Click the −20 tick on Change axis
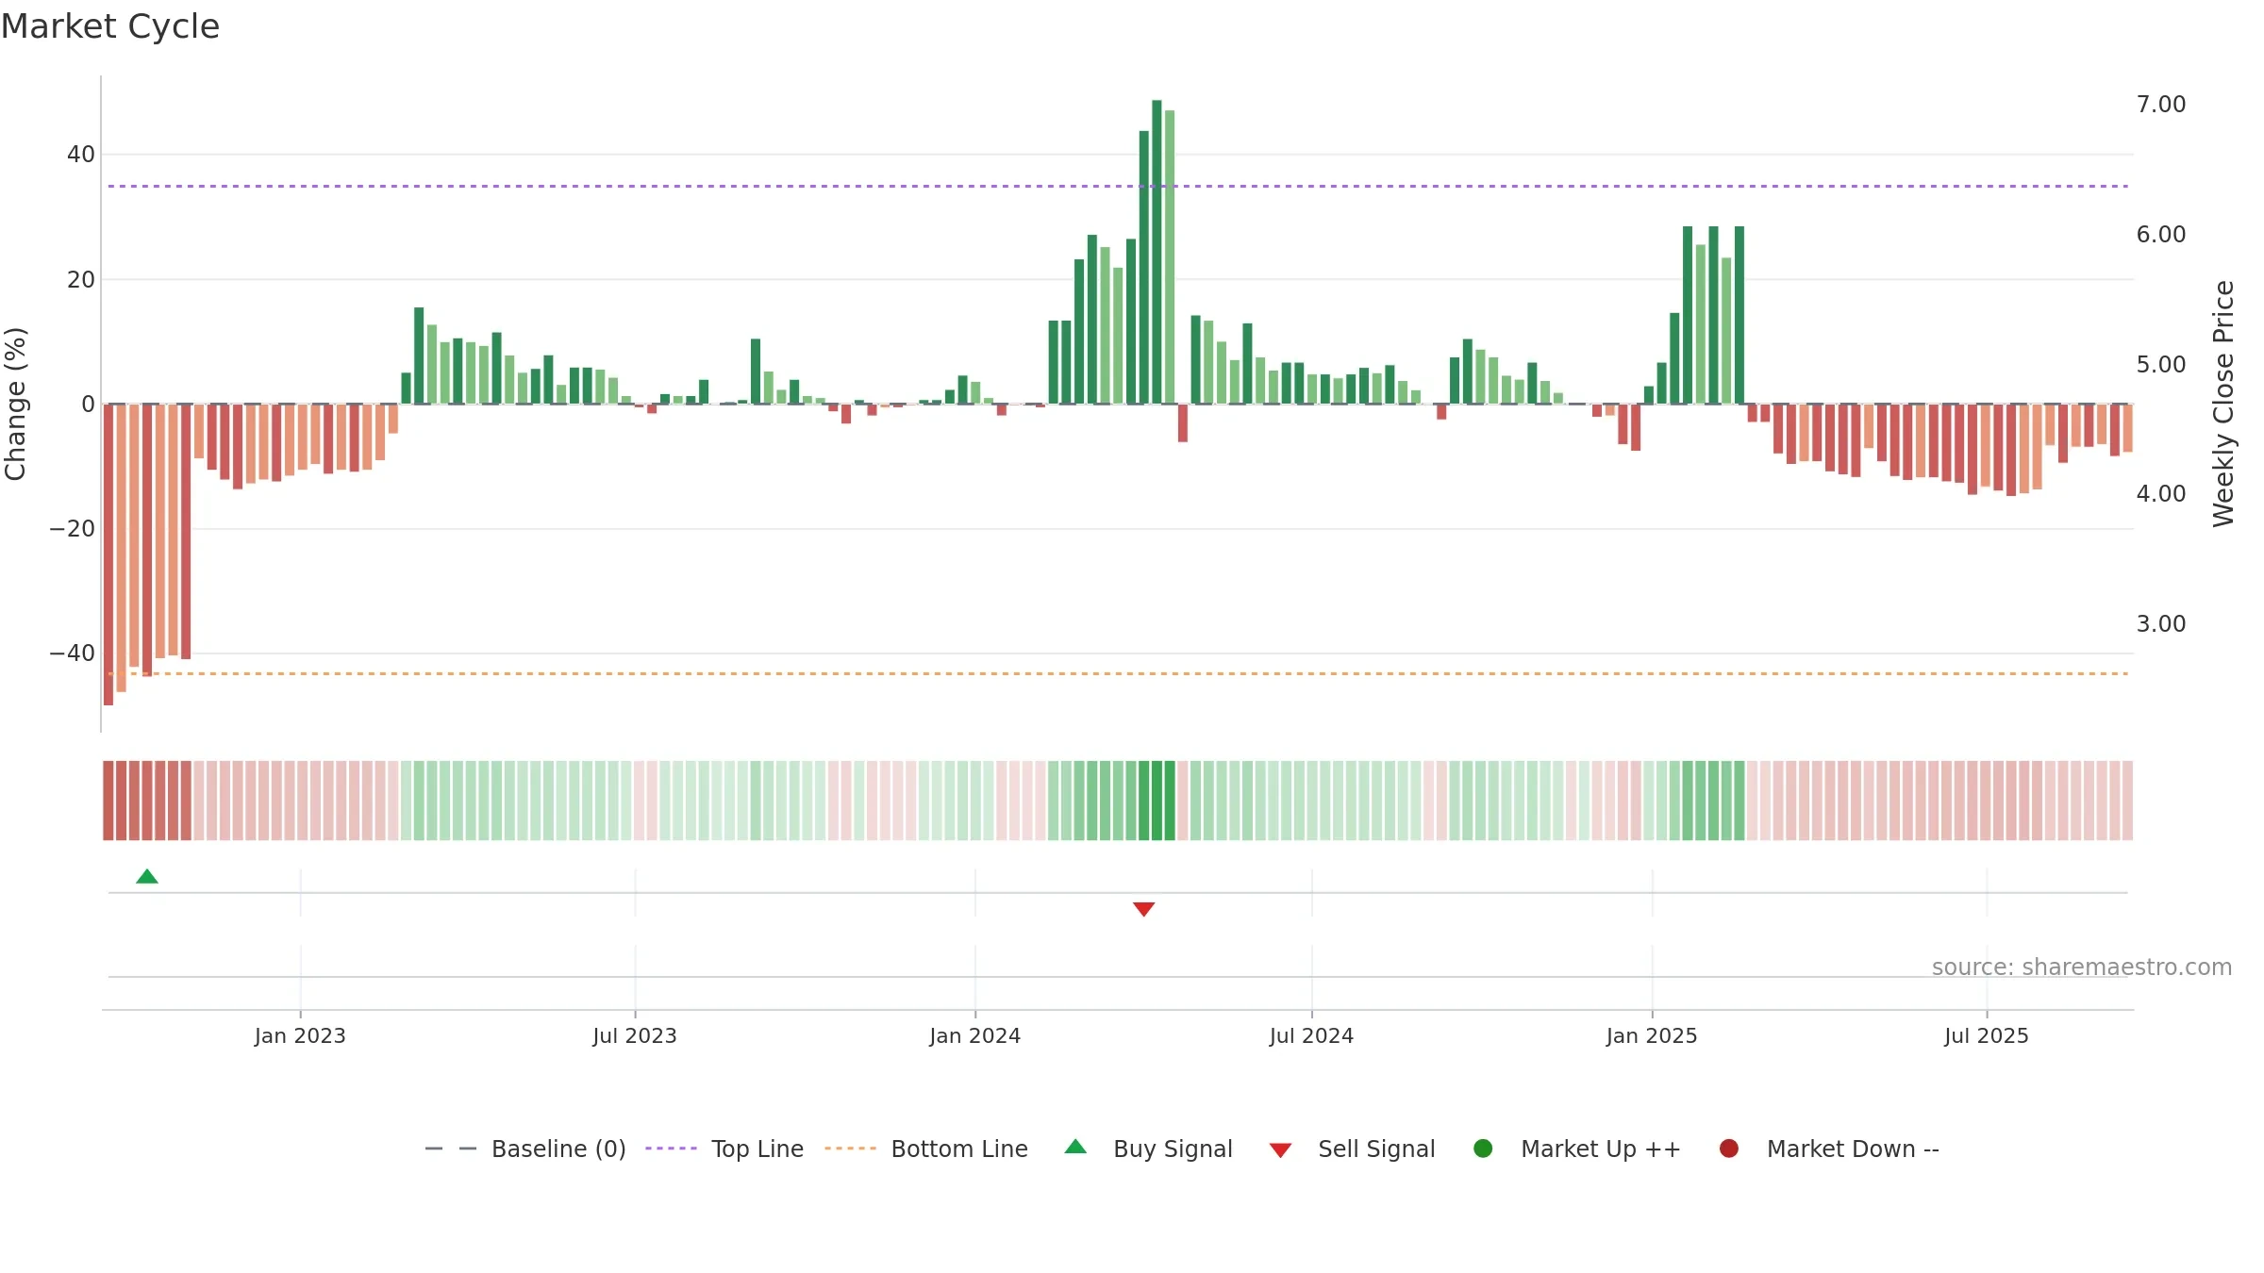This screenshot has height=1273, width=2264. coord(73,528)
